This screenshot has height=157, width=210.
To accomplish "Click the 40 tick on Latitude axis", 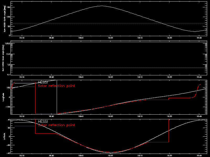I will point(9,120).
